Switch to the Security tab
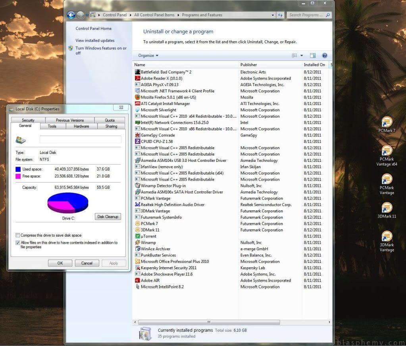Screen dimensions: 406x346 28,120
